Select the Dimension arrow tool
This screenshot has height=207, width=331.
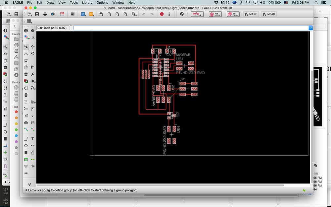click(26, 173)
